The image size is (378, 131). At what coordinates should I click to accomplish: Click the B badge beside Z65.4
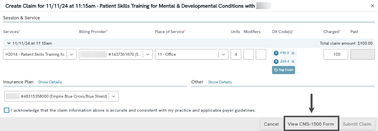tap(276, 61)
